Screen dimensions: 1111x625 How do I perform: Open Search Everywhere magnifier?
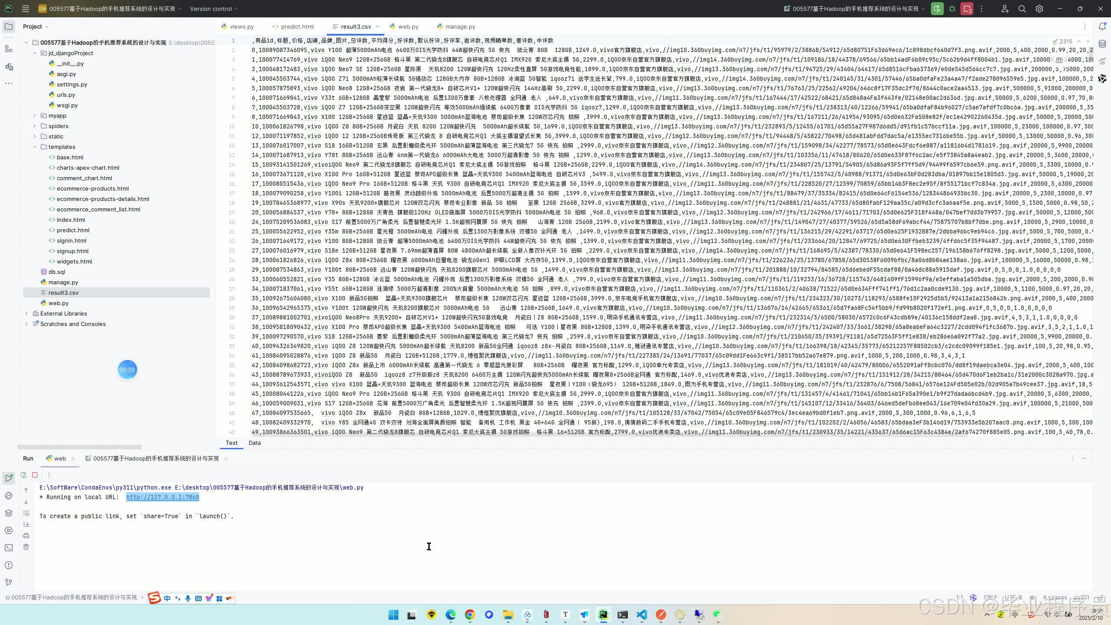[x=1022, y=9]
